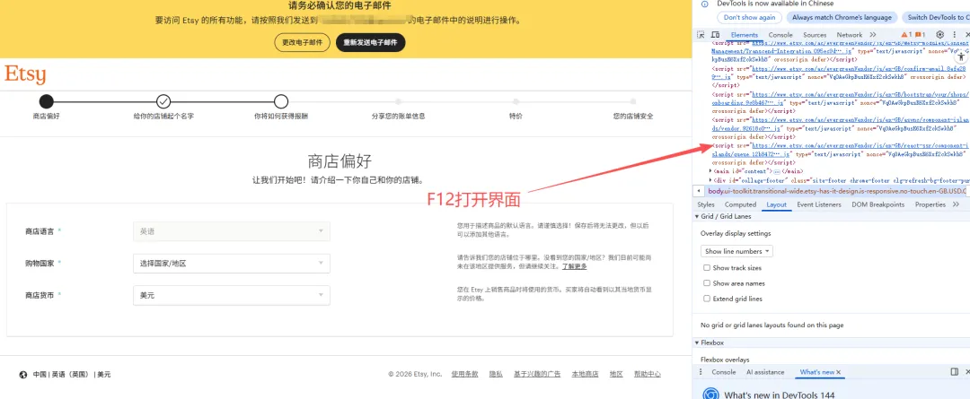The width and height of the screenshot is (970, 399).
Task: Click the 给你的店铺起个名字 checkmark step
Action: point(163,101)
